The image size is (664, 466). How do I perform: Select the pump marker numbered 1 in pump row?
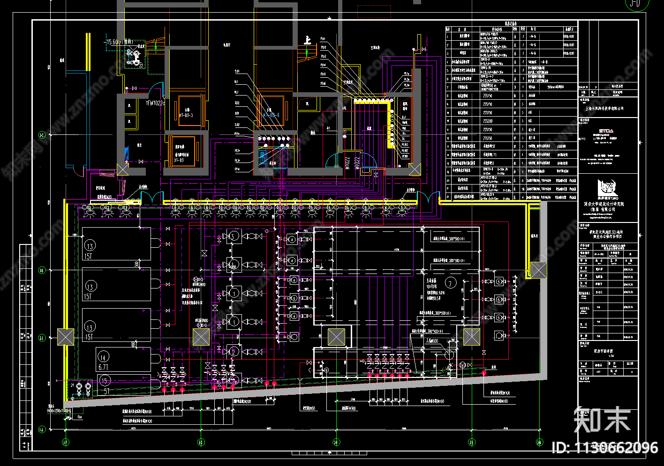[233, 294]
